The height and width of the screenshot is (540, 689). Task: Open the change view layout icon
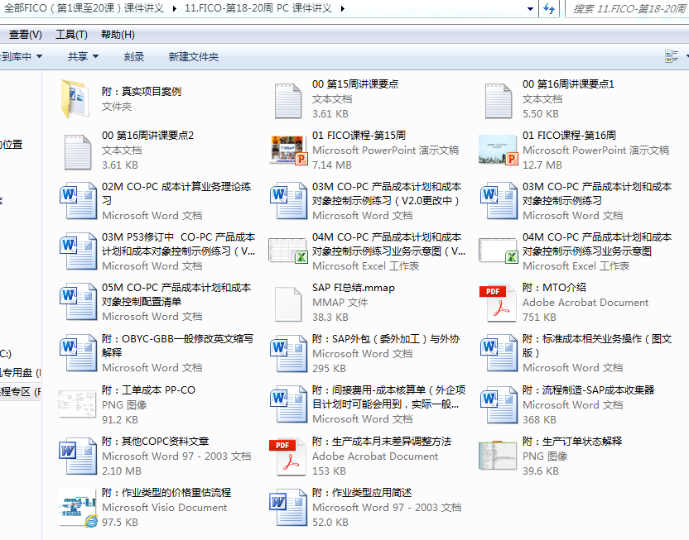672,56
